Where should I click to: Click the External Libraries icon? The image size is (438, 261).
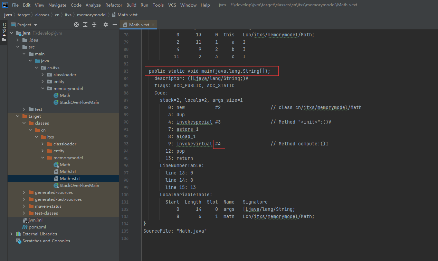(x=19, y=234)
